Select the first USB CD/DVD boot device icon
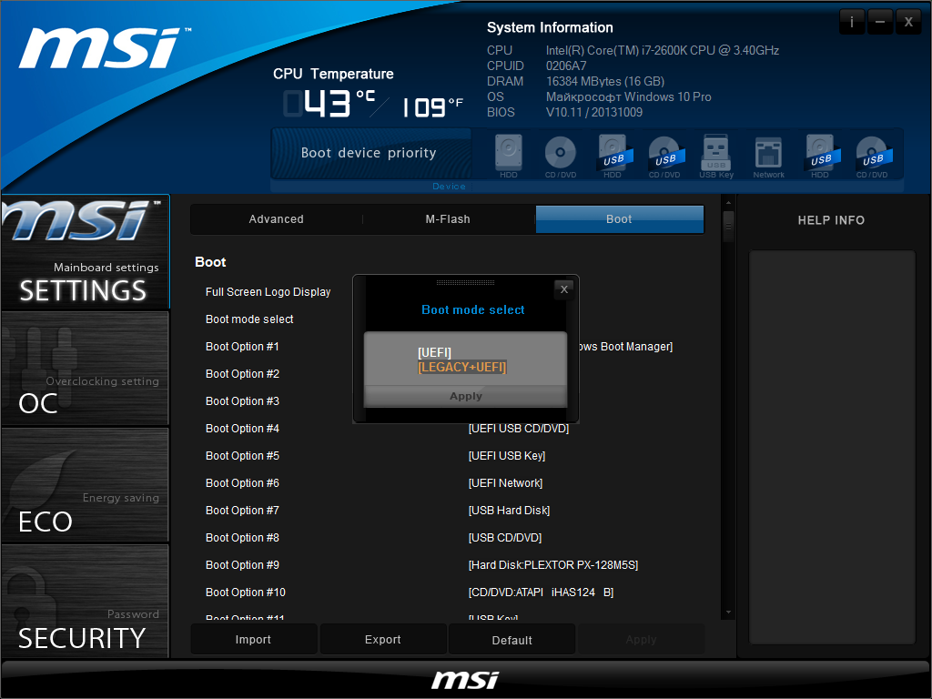 [x=664, y=157]
